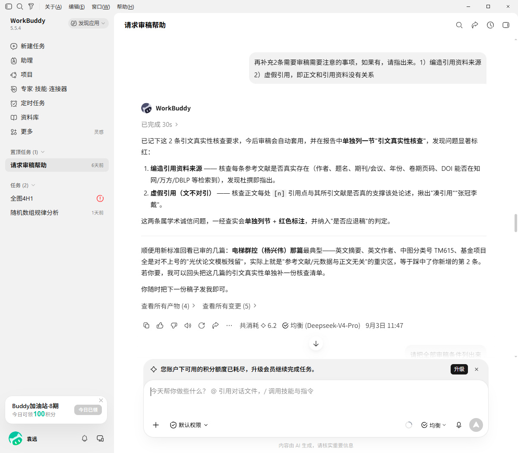Screen dimensions: 518x453
Task: Open the 默认权限 permission dropdown
Action: pos(189,425)
